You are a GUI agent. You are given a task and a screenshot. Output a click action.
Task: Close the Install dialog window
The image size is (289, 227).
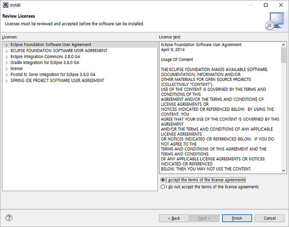point(281,5)
